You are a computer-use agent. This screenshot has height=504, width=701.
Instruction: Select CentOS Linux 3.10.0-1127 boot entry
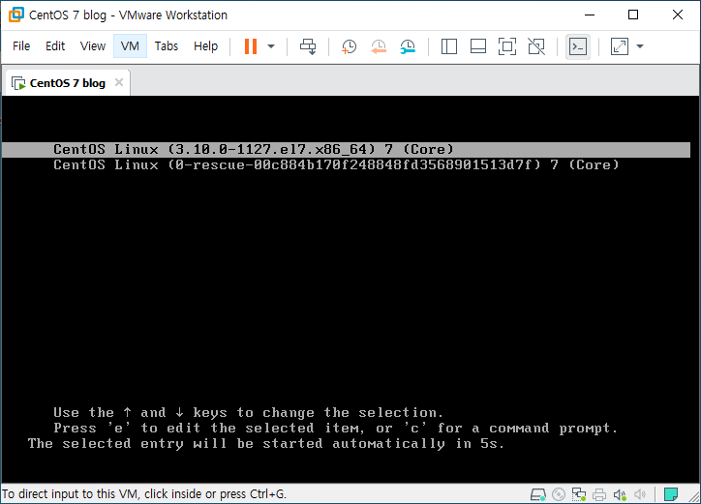[x=346, y=149]
